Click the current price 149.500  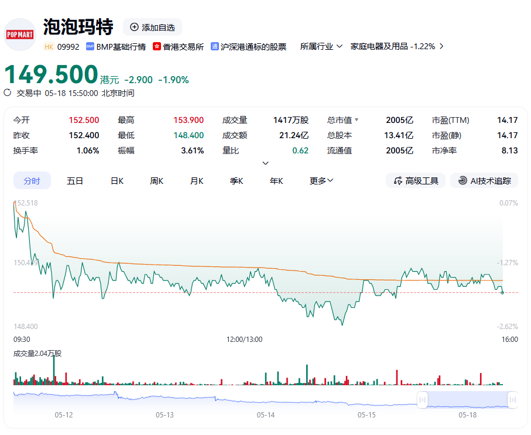51,74
